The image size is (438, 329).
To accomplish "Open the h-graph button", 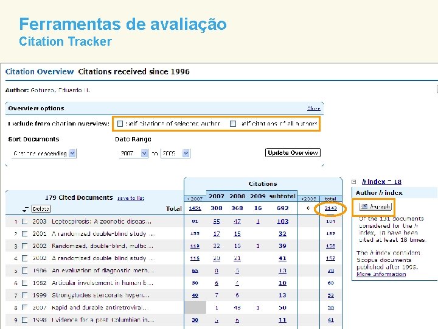I will point(375,207).
